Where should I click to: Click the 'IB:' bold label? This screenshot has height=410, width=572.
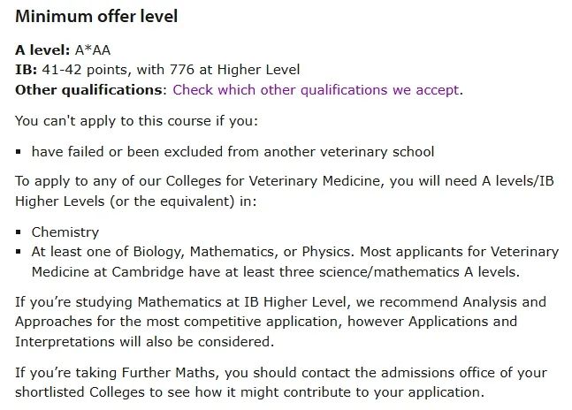pyautogui.click(x=26, y=70)
